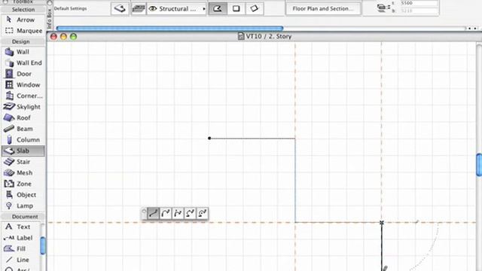The width and height of the screenshot is (482, 271).
Task: Choose the last pet palette arc option
Action: (203, 213)
